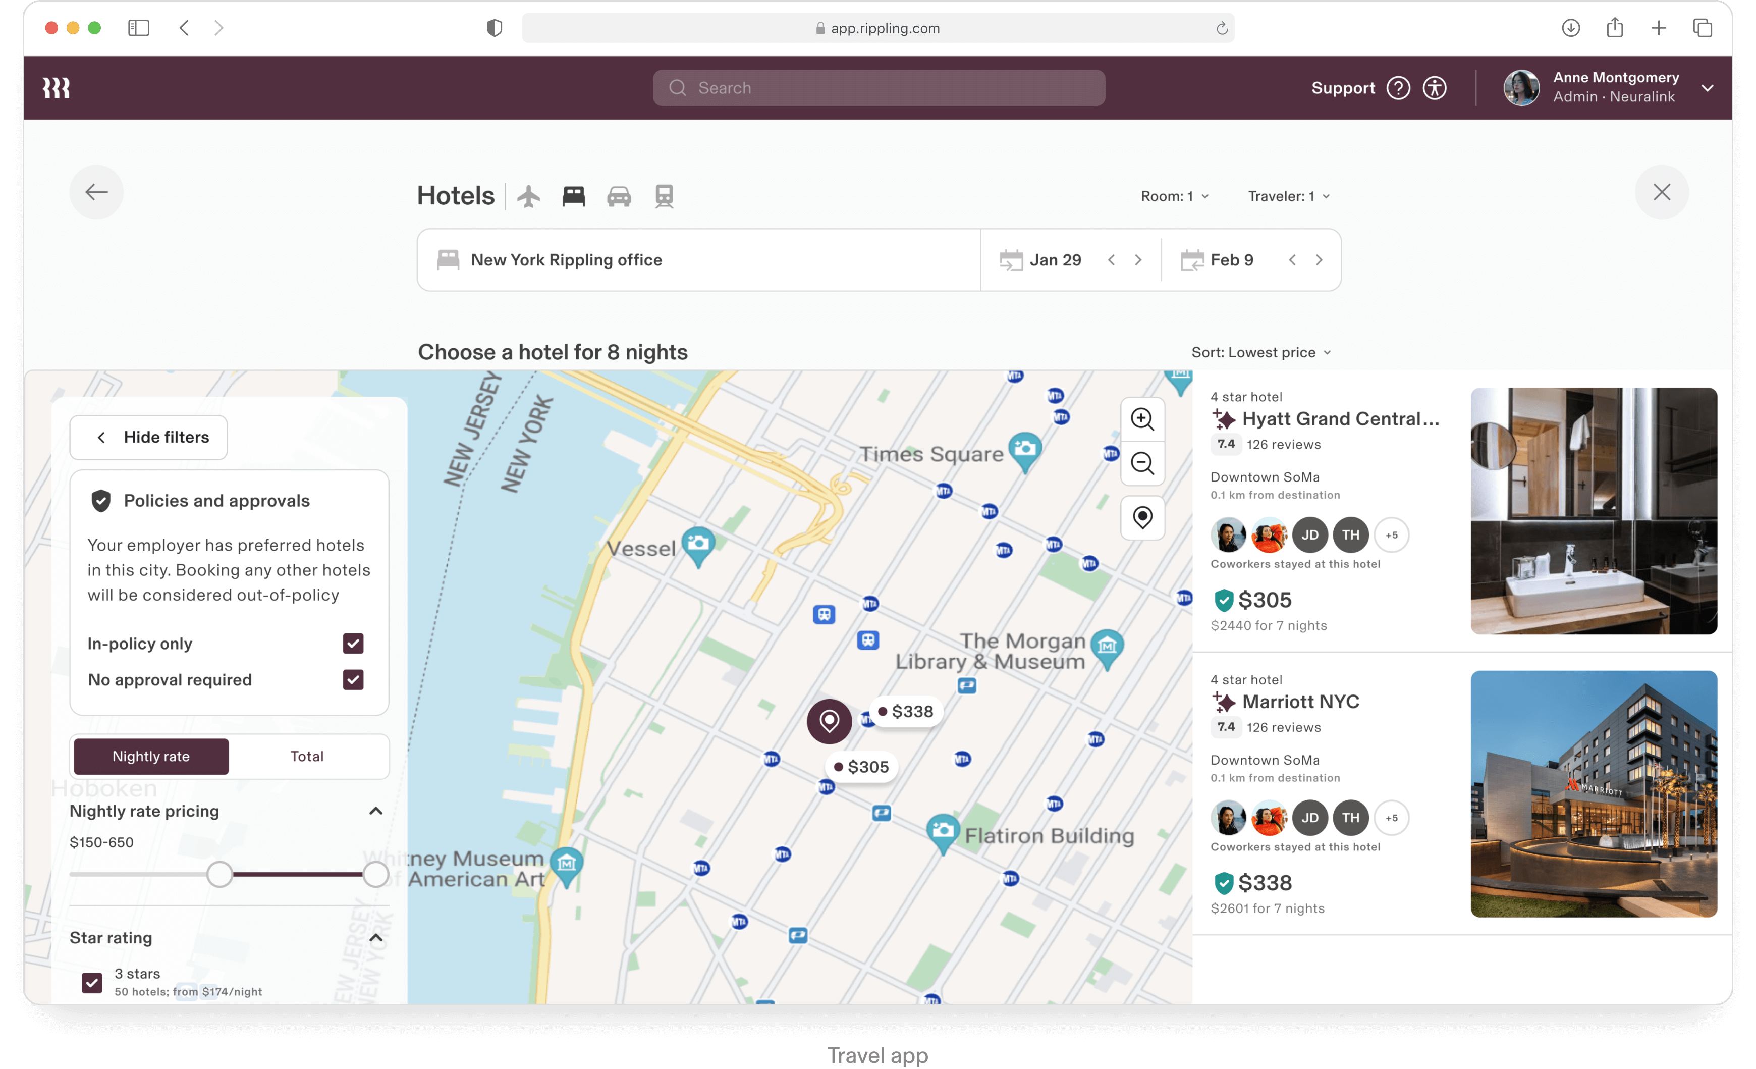The height and width of the screenshot is (1069, 1756).
Task: Click $305 price marker on map
Action: tap(862, 767)
